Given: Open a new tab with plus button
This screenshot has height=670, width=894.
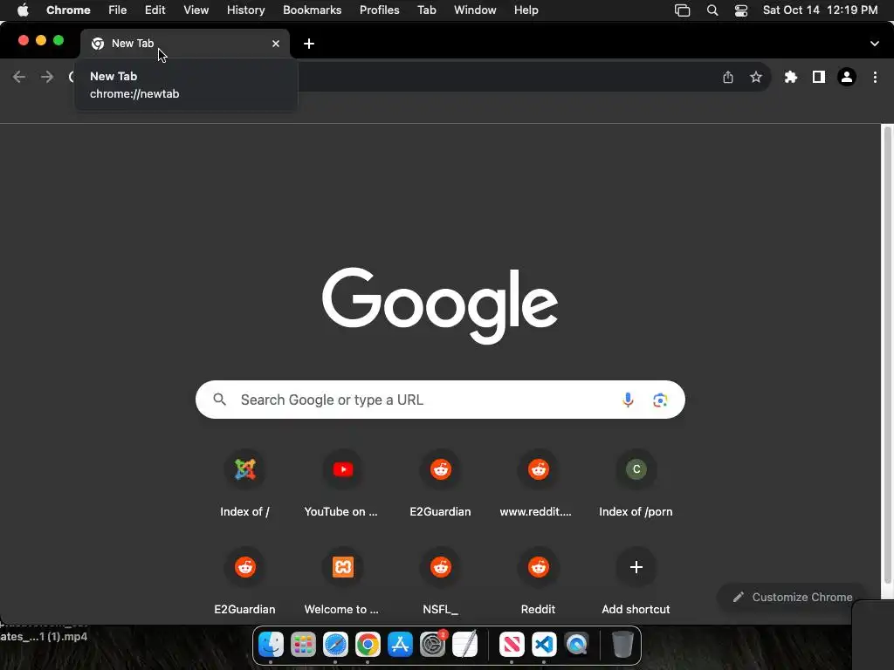Looking at the screenshot, I should point(309,44).
